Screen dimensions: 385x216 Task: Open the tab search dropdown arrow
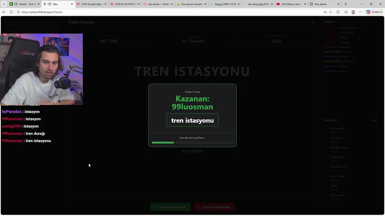(4, 4)
